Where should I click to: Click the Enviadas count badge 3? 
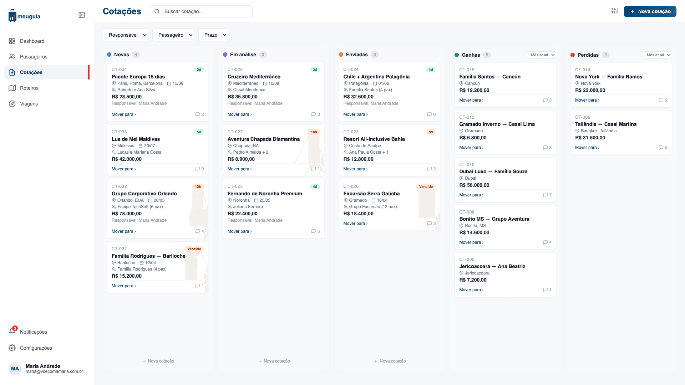(x=374, y=55)
